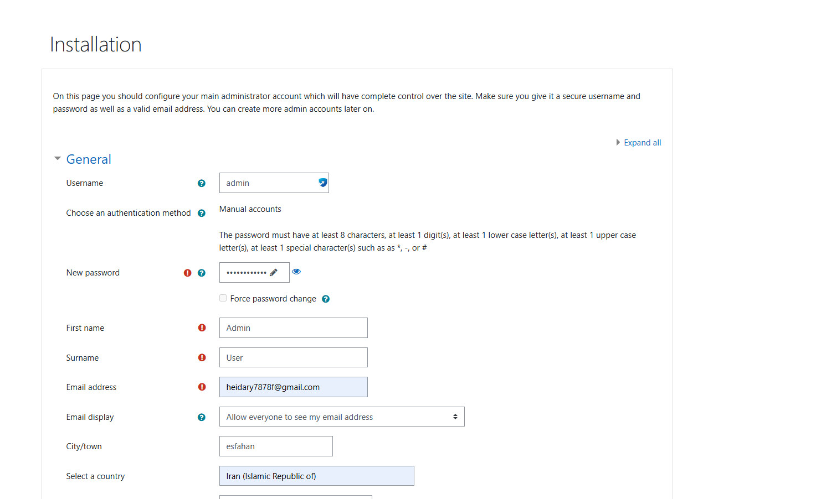Open the country selection field
Viewport: 816px width, 499px height.
[x=316, y=476]
